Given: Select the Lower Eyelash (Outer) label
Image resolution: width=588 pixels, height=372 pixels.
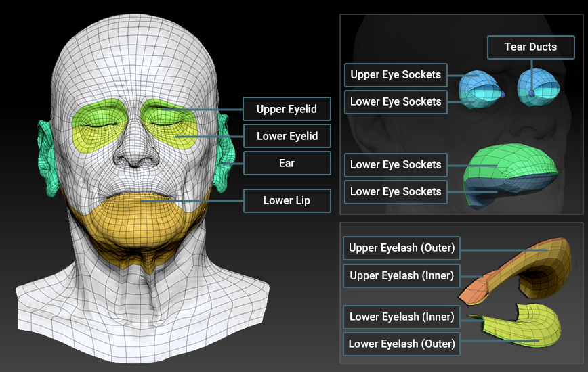Looking at the screenshot, I should tap(401, 344).
